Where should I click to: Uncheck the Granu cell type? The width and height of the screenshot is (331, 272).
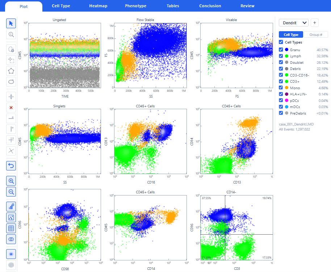pyautogui.click(x=281, y=50)
